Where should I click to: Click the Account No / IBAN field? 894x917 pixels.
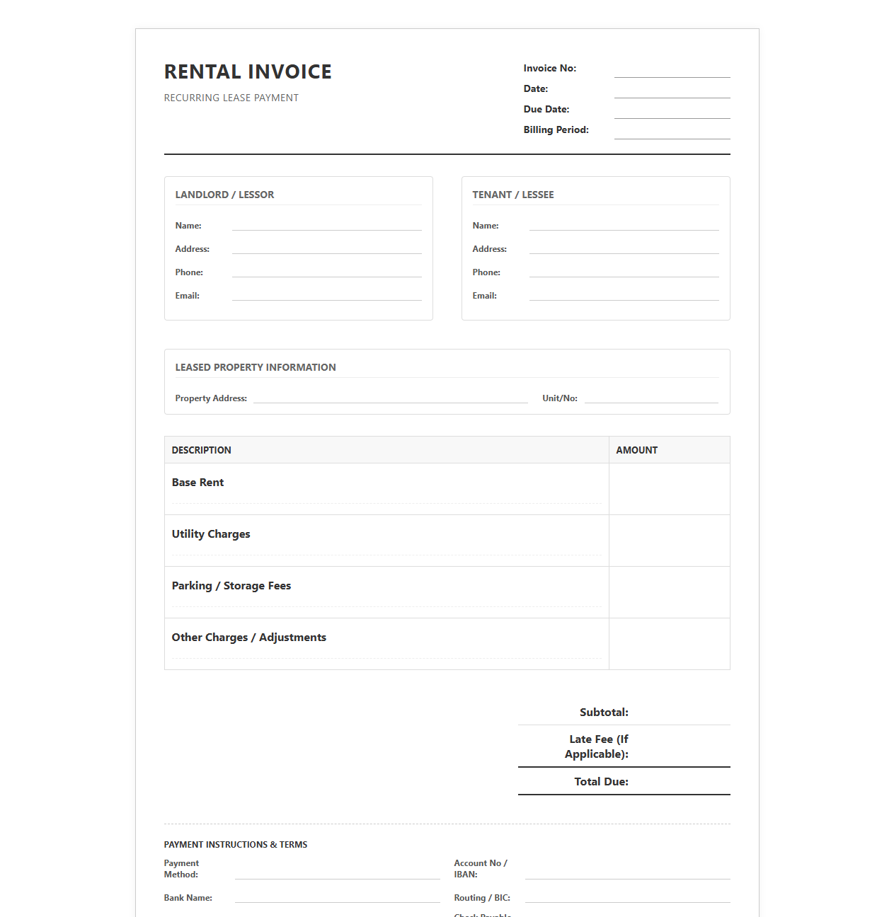[628, 872]
